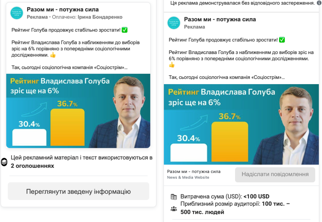322x222 pixels.
Task: Expand truncated text in card paid by Ірина Бондаренко
Action: pos(126,68)
